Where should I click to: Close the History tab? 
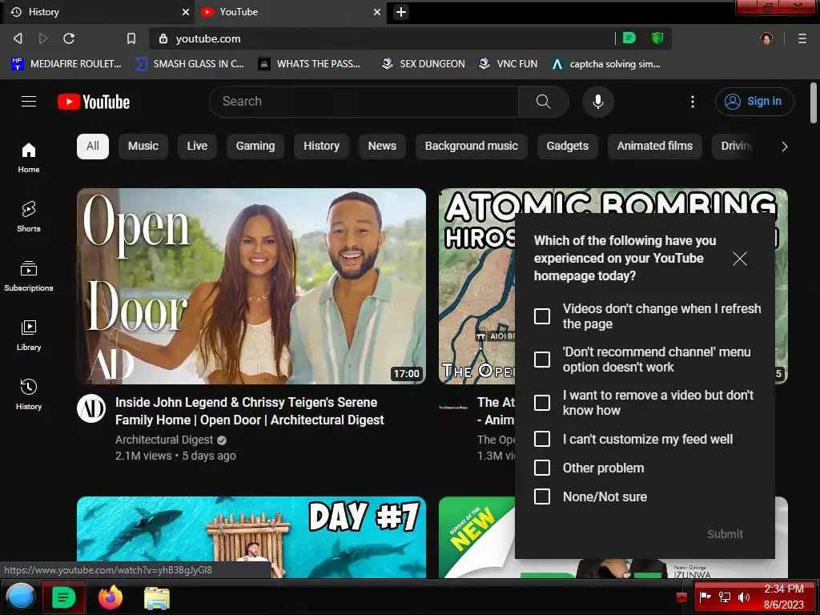pyautogui.click(x=186, y=12)
